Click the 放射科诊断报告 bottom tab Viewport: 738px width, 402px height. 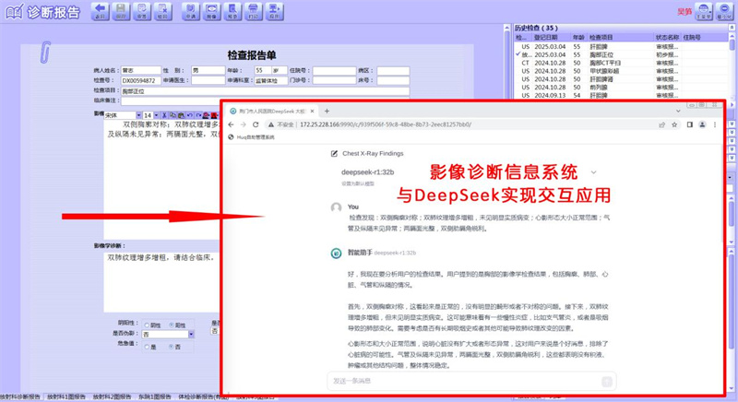click(x=20, y=396)
